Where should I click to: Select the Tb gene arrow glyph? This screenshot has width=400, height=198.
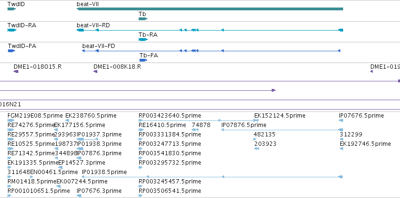click(143, 19)
